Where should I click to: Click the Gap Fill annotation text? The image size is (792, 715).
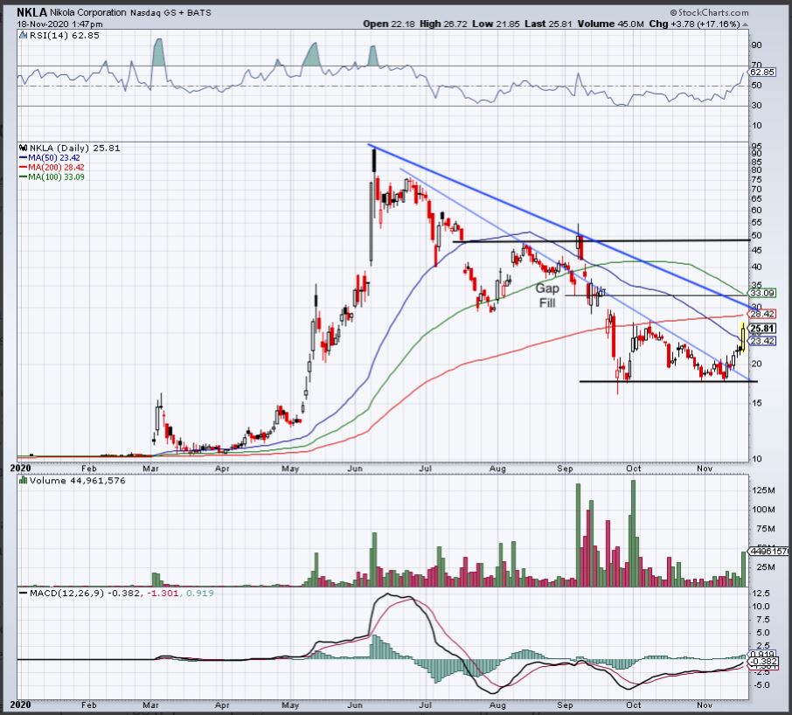click(547, 295)
